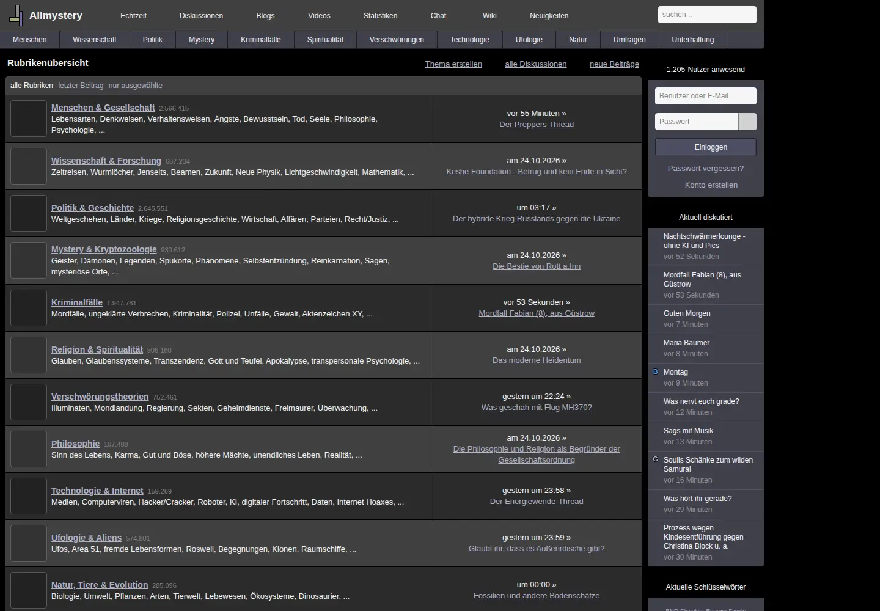Open the Verschwörungstheorien category thumbnail
Viewport: 880px width, 611px height.
(x=29, y=402)
